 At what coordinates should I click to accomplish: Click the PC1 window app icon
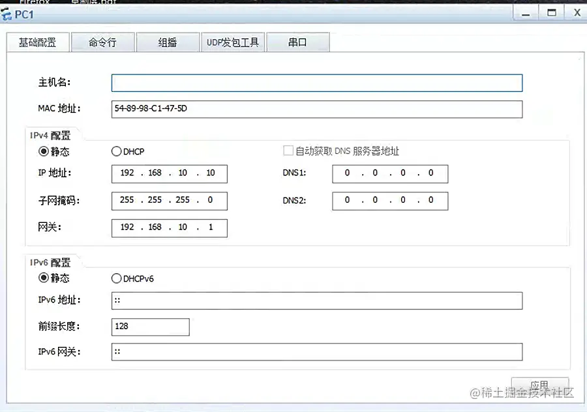pos(6,14)
